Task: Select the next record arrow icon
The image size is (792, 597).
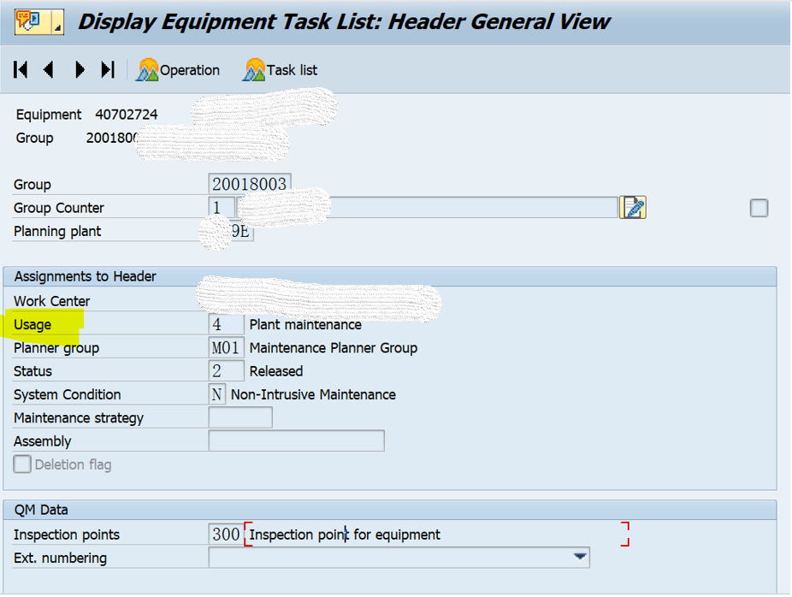Action: [x=79, y=70]
